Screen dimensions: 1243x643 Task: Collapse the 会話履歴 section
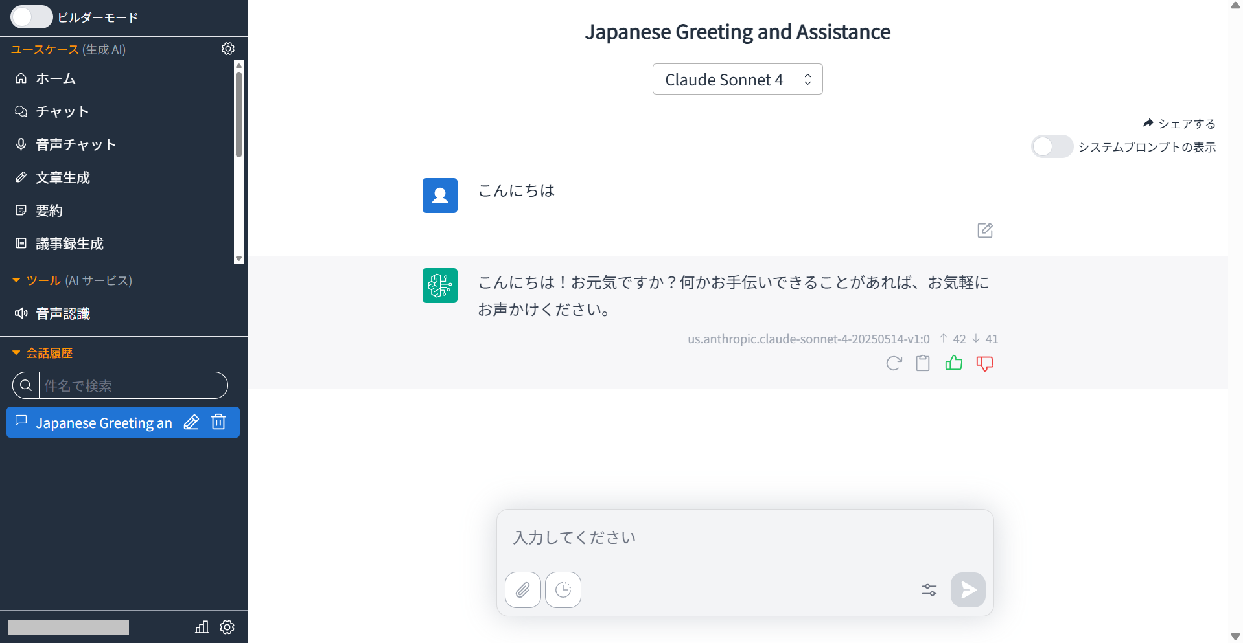[x=17, y=353]
